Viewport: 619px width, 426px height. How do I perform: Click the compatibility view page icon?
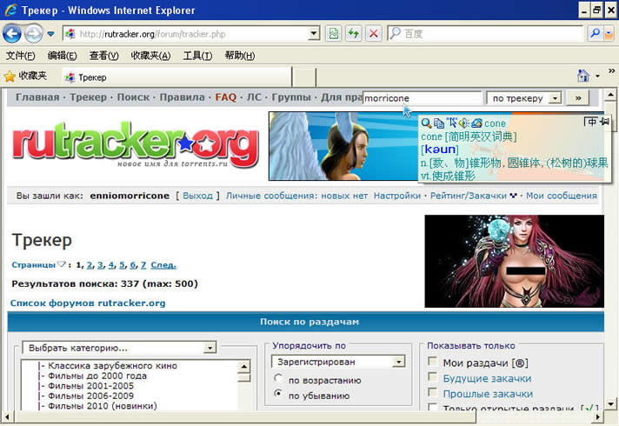334,34
